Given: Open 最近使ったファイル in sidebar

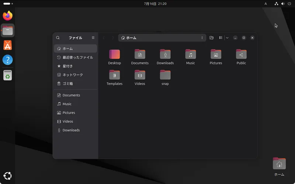Looking at the screenshot, I should point(76,57).
